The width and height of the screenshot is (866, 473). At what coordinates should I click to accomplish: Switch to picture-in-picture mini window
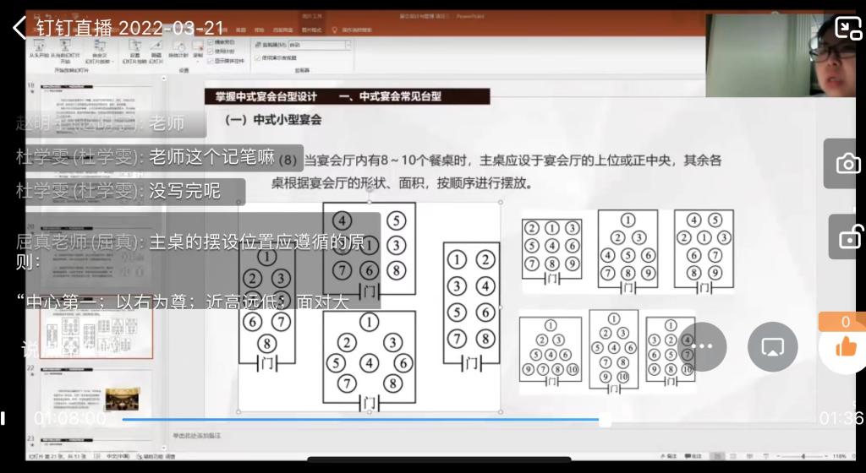(x=847, y=28)
